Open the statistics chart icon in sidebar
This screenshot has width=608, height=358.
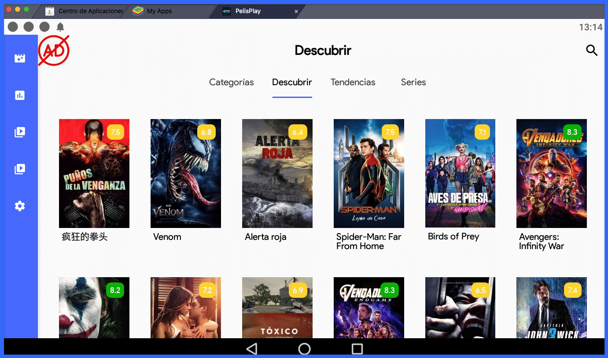click(x=20, y=95)
